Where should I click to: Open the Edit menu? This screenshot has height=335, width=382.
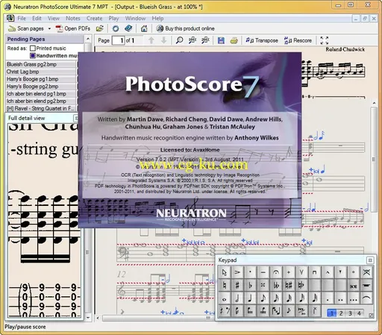37,18
